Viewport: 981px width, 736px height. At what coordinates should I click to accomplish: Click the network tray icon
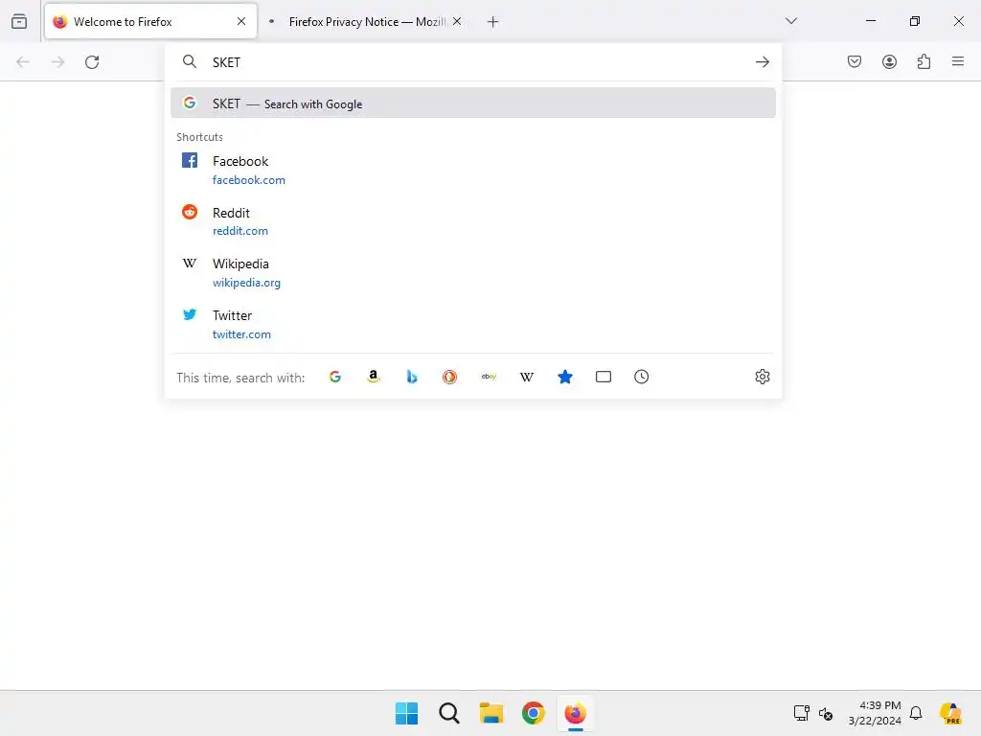point(802,713)
